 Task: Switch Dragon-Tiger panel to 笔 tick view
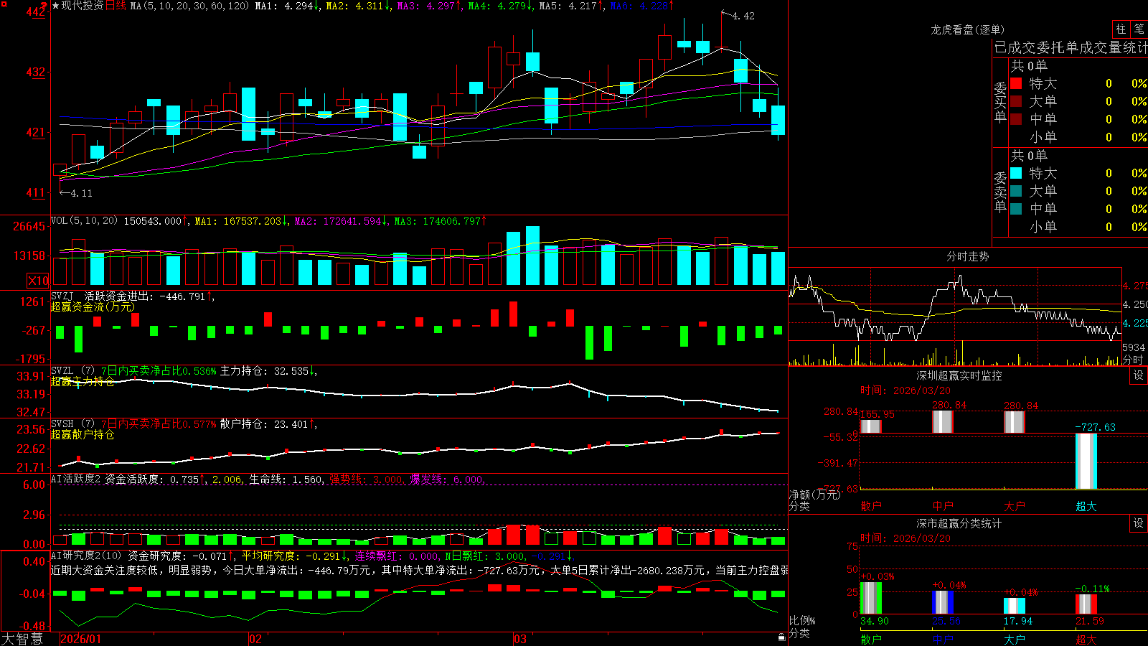[x=1139, y=29]
